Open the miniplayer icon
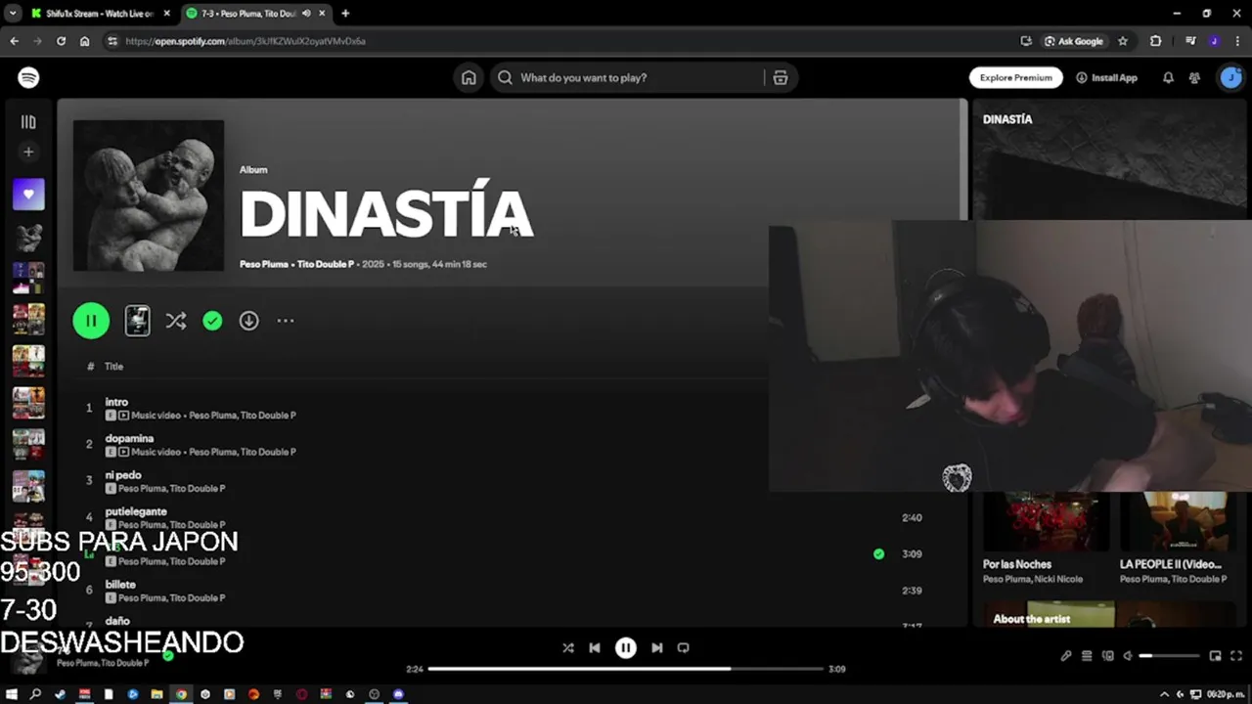This screenshot has width=1252, height=704. coord(1215,656)
